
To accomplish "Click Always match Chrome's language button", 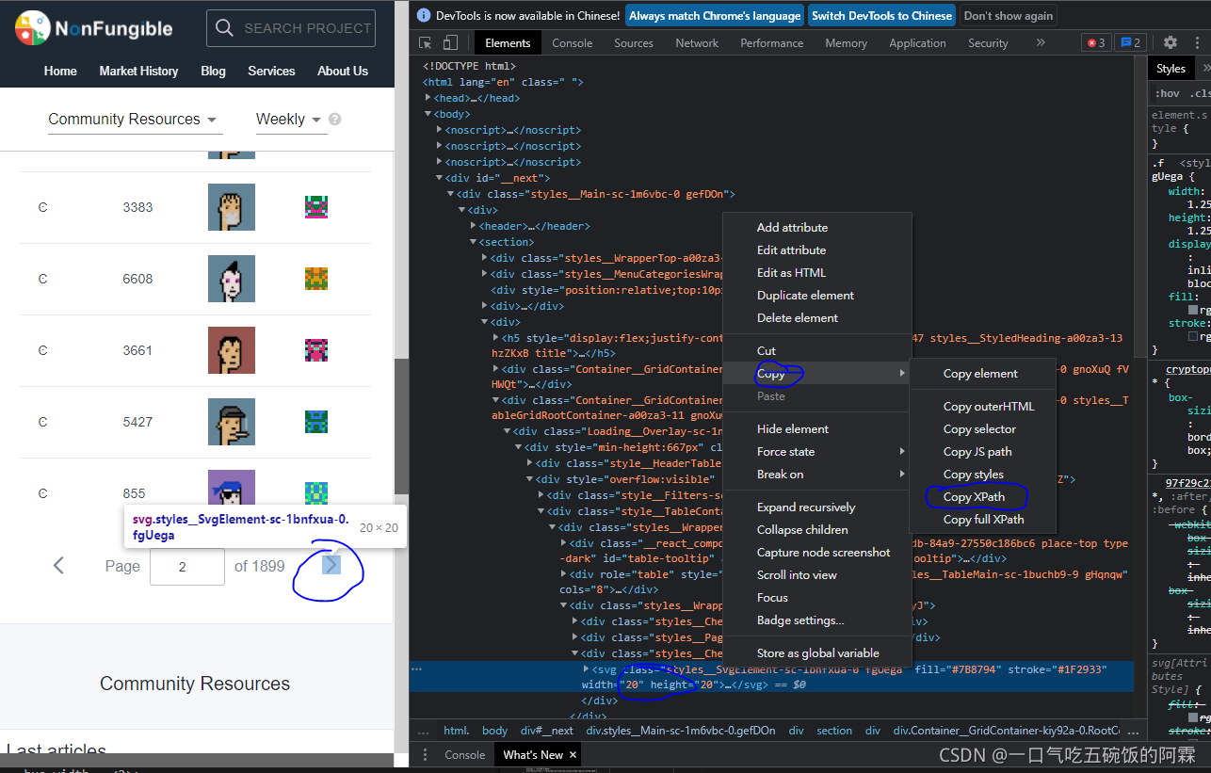I will pos(715,16).
